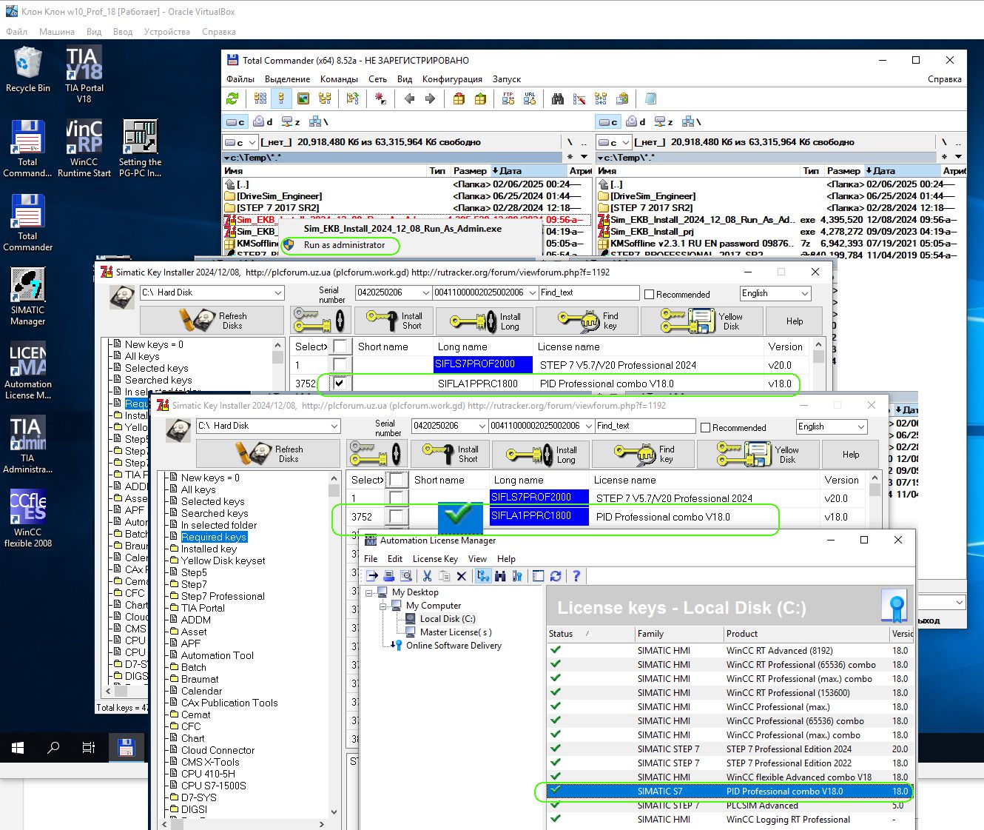Open the English language dropdown in front Key Installer
984x830 pixels.
860,426
